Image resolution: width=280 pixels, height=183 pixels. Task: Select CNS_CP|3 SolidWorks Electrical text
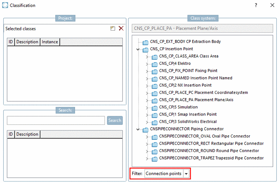(x=188, y=122)
